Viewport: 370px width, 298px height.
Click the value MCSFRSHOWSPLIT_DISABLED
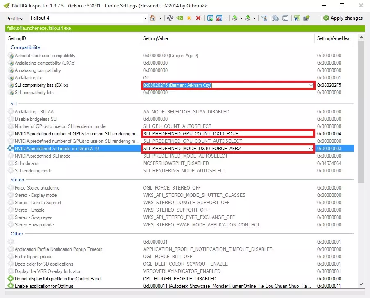pos(176,163)
